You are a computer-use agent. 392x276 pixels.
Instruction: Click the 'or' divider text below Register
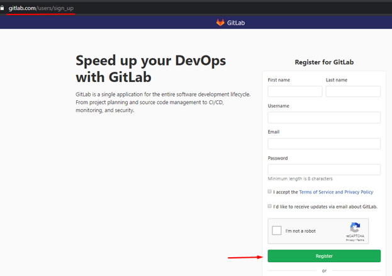(x=324, y=271)
